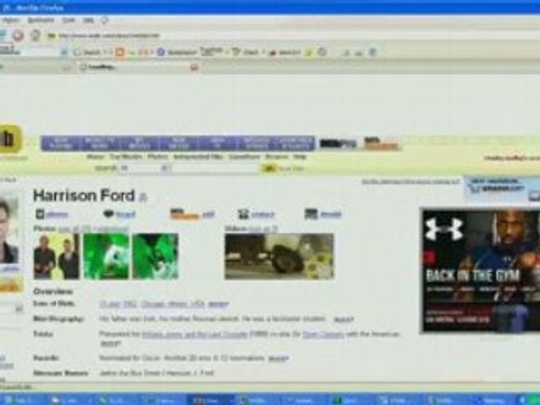Open the History menu
Viewport: 540px width, 405px height.
coord(11,20)
